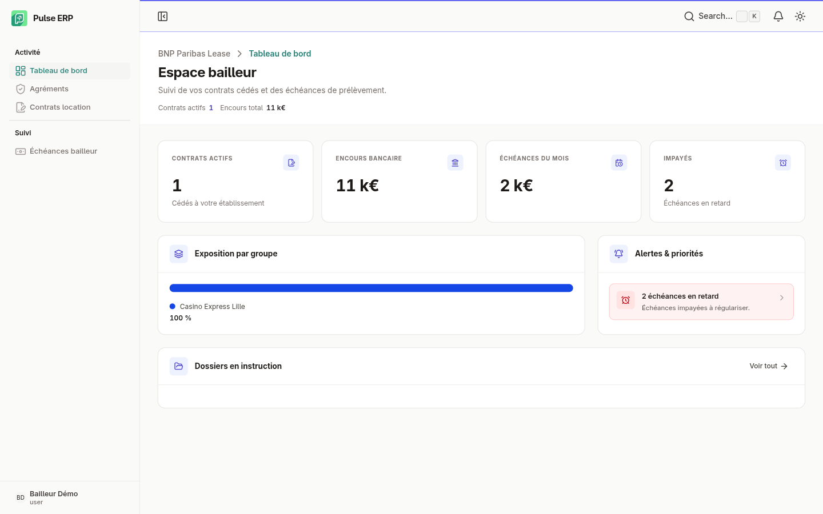Screen dimensions: 823x514
Task: Click the Suivi section label
Action: pos(23,133)
